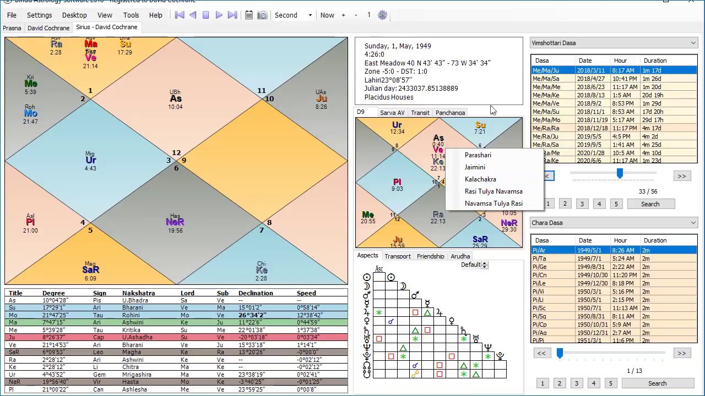
Task: Select level 2 button under Vimshottari Dasa
Action: pos(565,204)
